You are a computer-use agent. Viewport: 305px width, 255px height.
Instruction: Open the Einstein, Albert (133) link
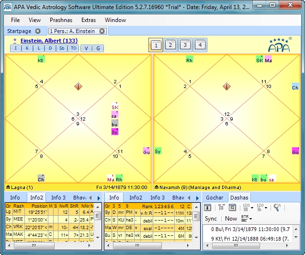[x=49, y=41]
